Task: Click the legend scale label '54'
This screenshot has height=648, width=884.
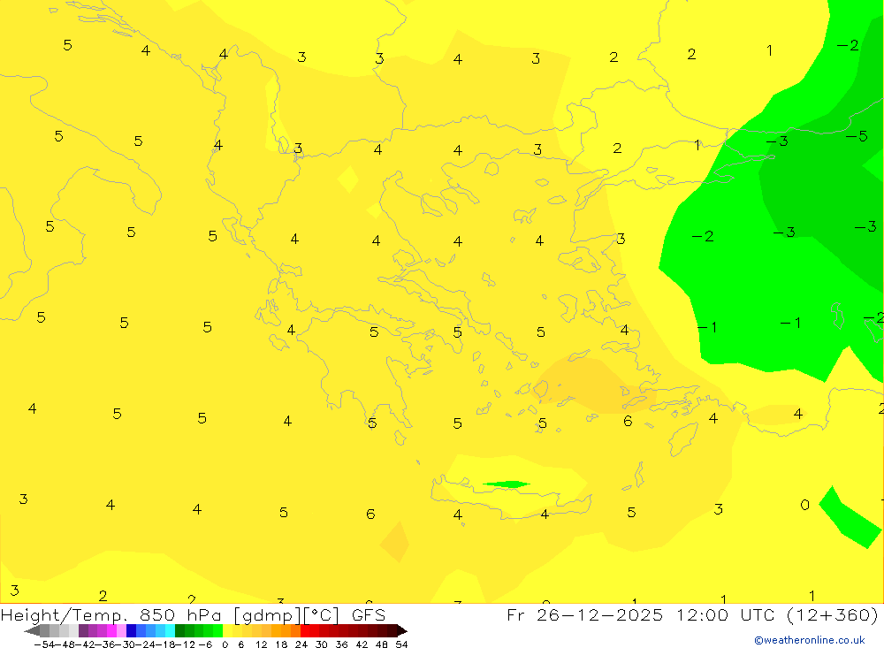Action: pyautogui.click(x=401, y=644)
